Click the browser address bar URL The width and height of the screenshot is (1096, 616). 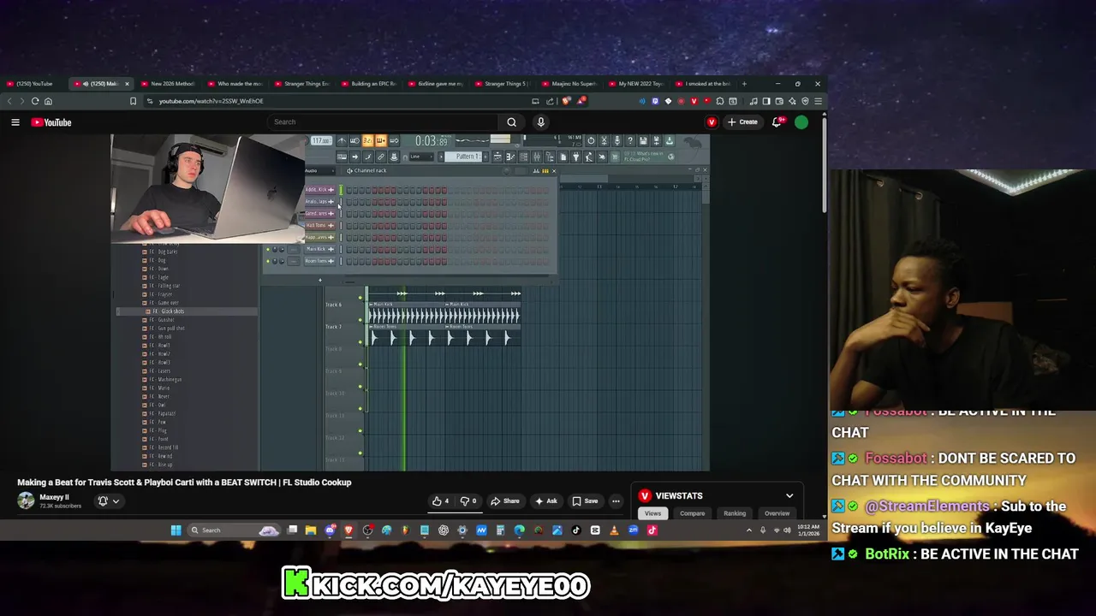click(x=211, y=101)
